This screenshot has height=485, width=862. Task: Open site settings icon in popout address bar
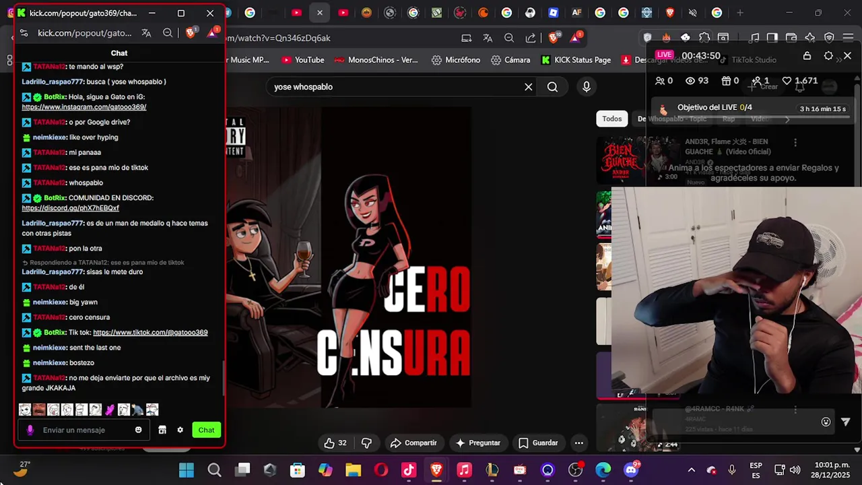coord(24,32)
